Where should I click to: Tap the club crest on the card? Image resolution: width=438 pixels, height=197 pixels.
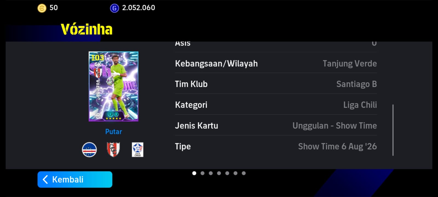point(98,73)
